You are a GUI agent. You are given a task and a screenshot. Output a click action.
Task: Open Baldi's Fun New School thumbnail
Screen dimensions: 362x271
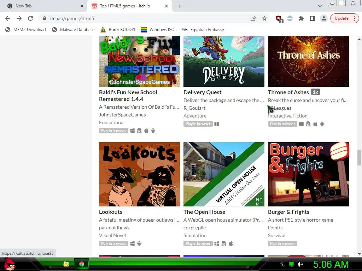tap(139, 61)
